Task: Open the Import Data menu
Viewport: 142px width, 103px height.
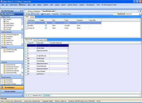Action: [x=14, y=5]
